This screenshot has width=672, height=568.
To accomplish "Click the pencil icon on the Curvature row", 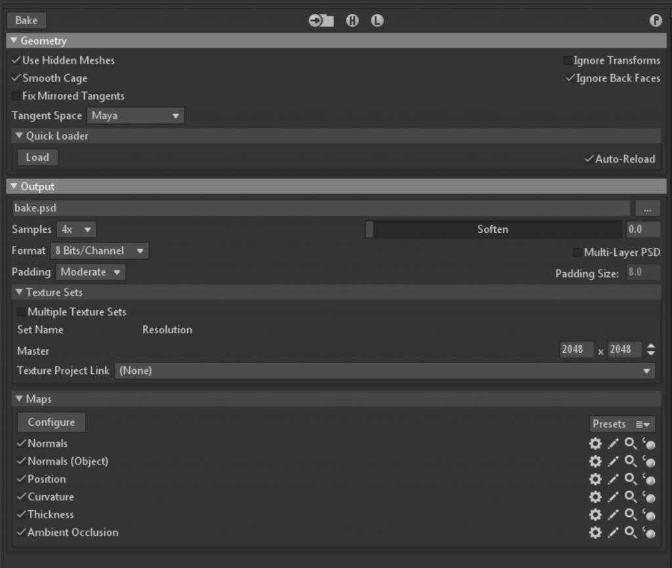I will (x=614, y=497).
